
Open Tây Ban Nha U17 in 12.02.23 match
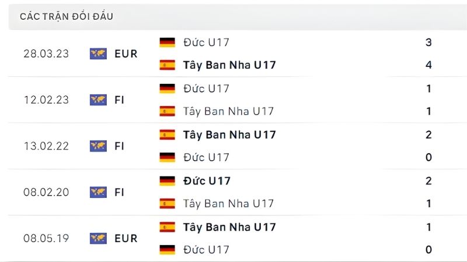(x=228, y=111)
